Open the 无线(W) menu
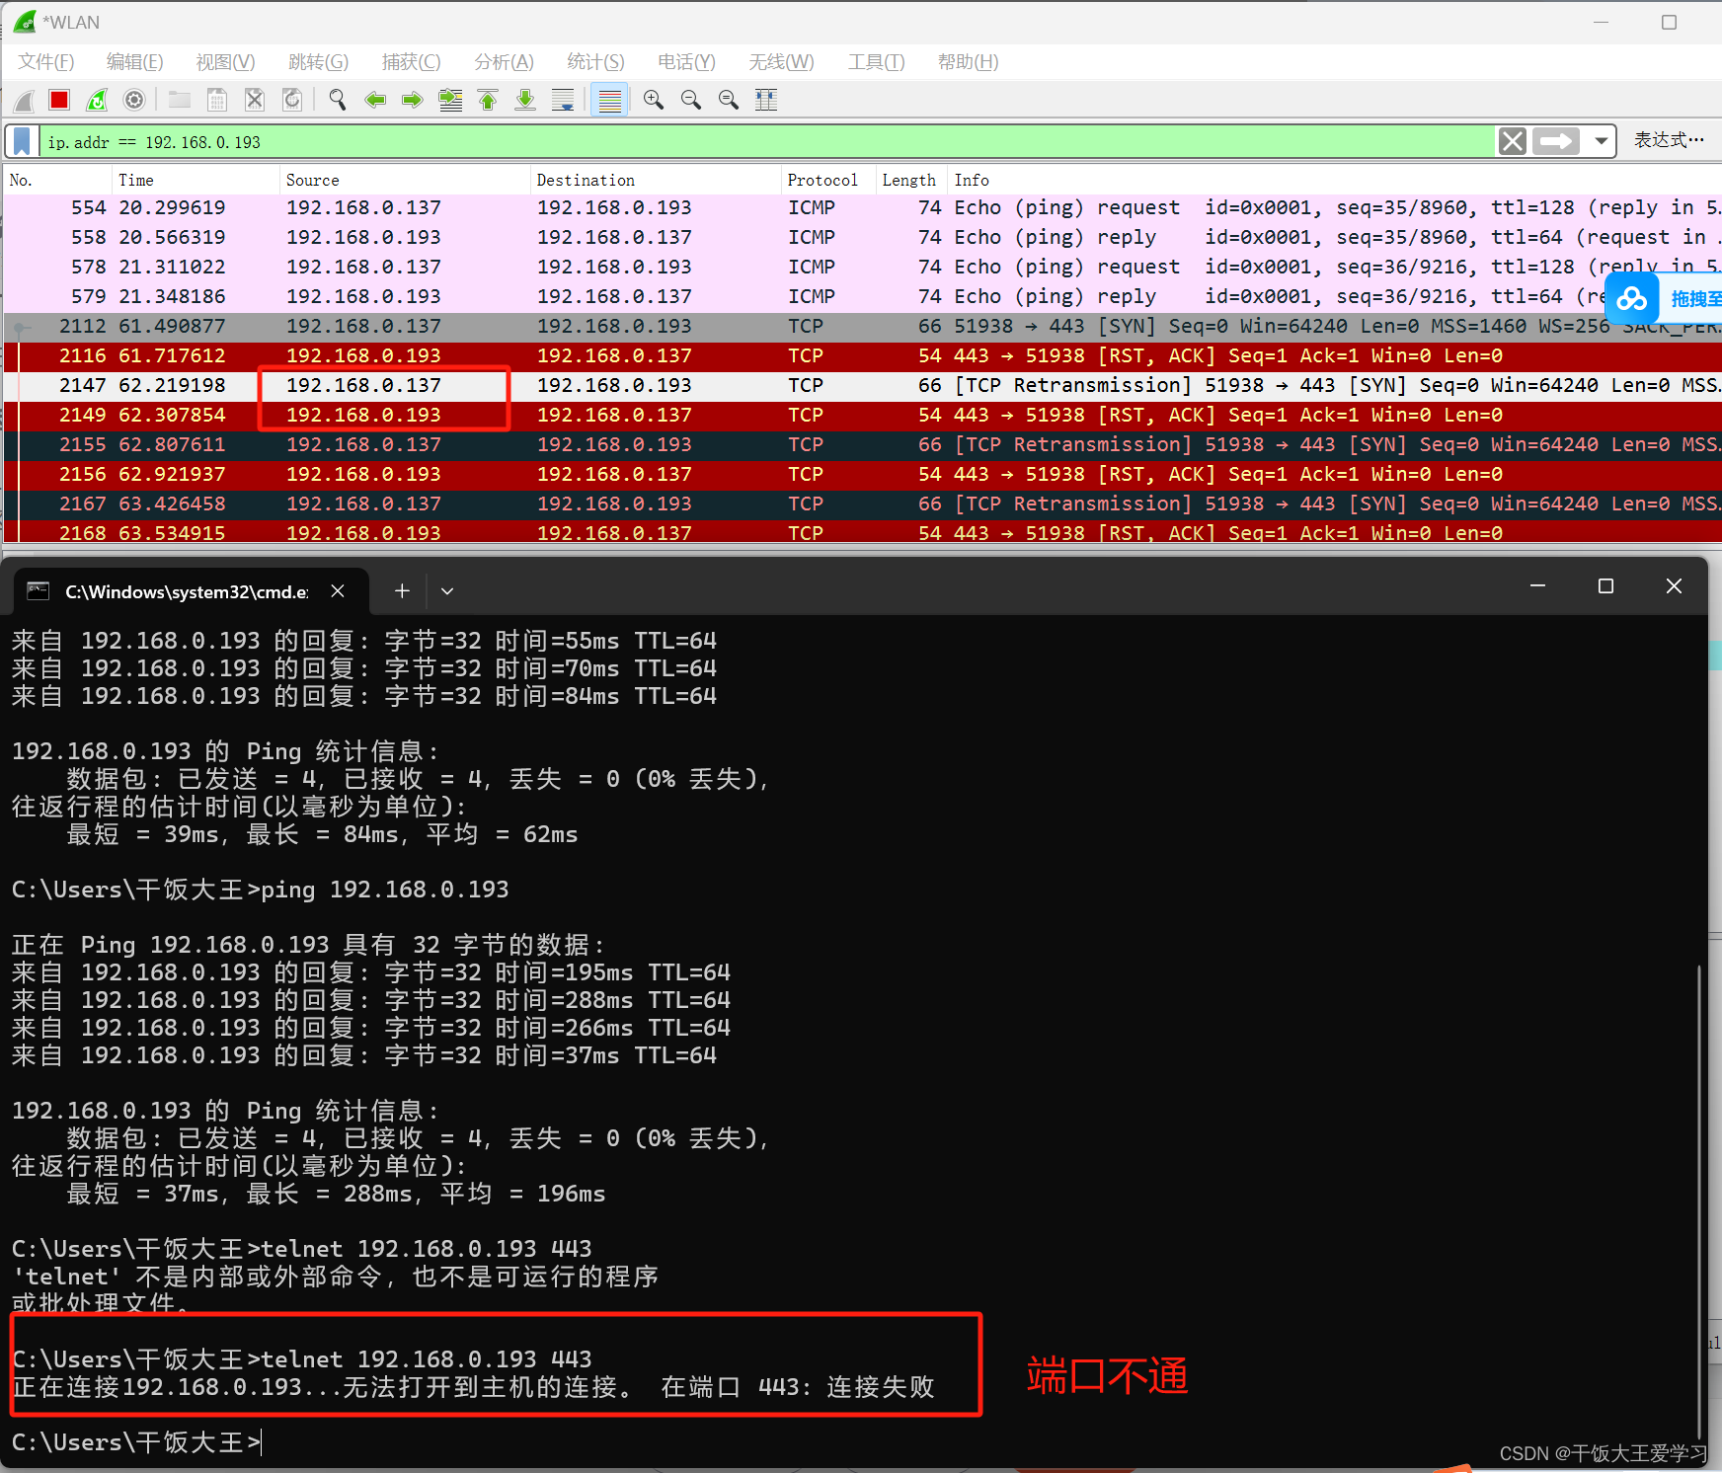Screen dimensions: 1722x1473 (x=782, y=62)
